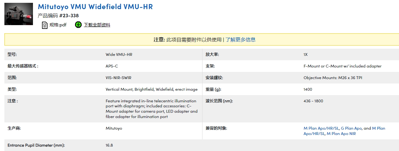Click the manufacturer value Mitutoyo
The image size is (399, 151).
(114, 128)
